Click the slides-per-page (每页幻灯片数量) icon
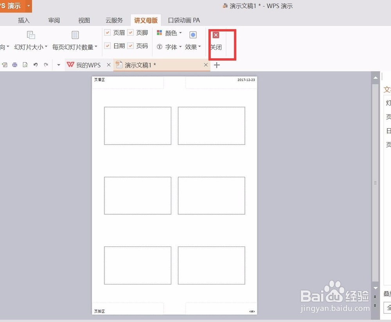 click(x=75, y=35)
